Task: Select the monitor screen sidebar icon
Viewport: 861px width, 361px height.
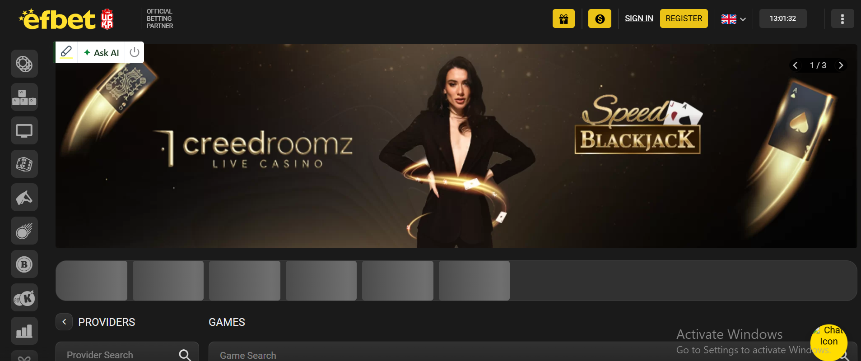Action: coord(24,130)
